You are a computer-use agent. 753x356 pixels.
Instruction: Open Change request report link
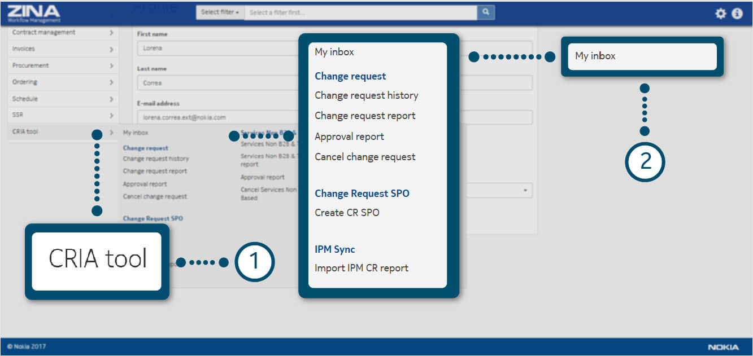[365, 116]
